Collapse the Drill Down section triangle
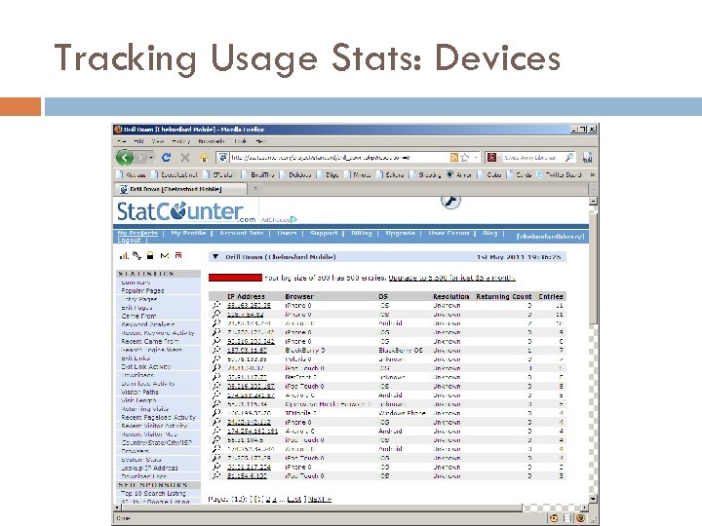Viewport: 702px width, 526px height. click(x=215, y=257)
